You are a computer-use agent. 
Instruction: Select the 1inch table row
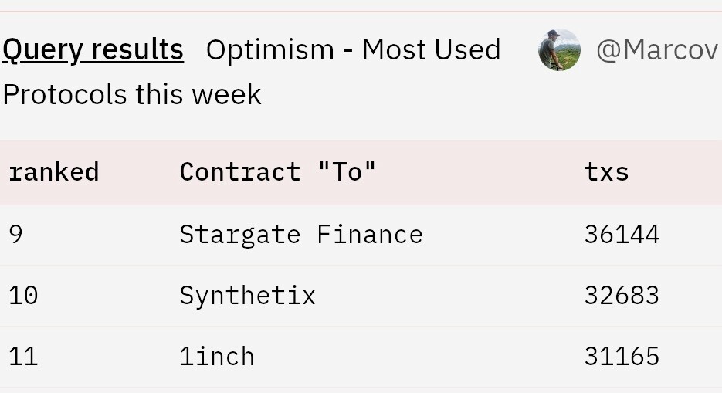click(x=361, y=357)
